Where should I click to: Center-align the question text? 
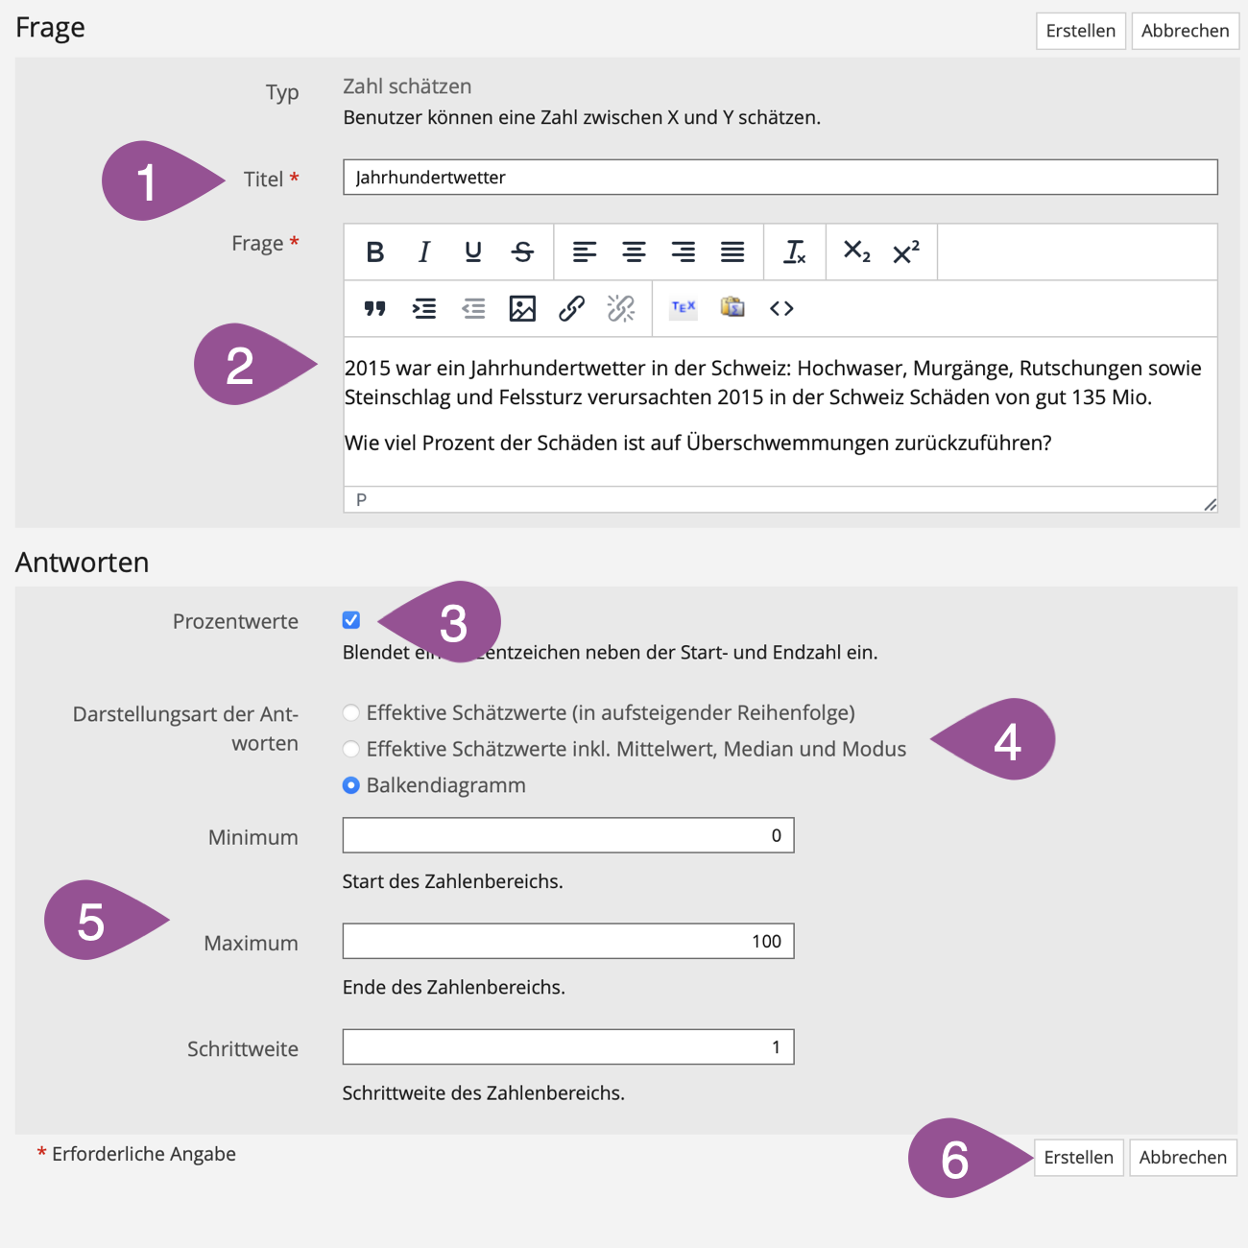634,252
